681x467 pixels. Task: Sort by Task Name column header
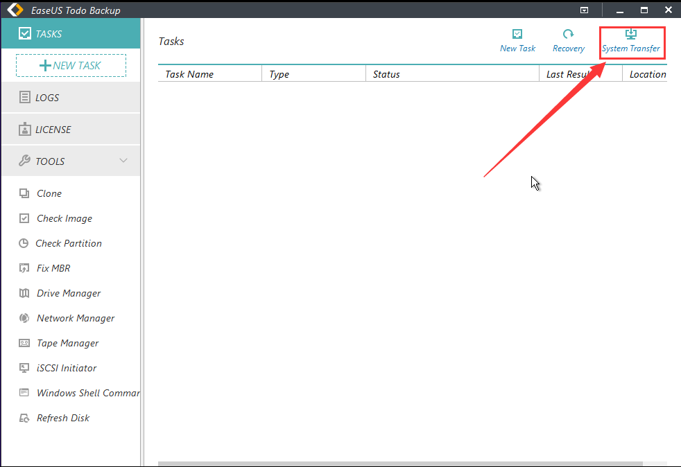coord(209,73)
